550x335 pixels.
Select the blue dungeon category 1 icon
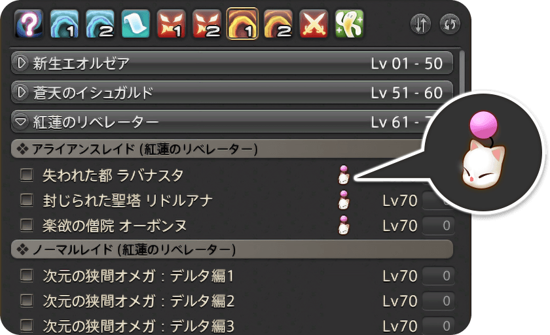[x=65, y=24]
